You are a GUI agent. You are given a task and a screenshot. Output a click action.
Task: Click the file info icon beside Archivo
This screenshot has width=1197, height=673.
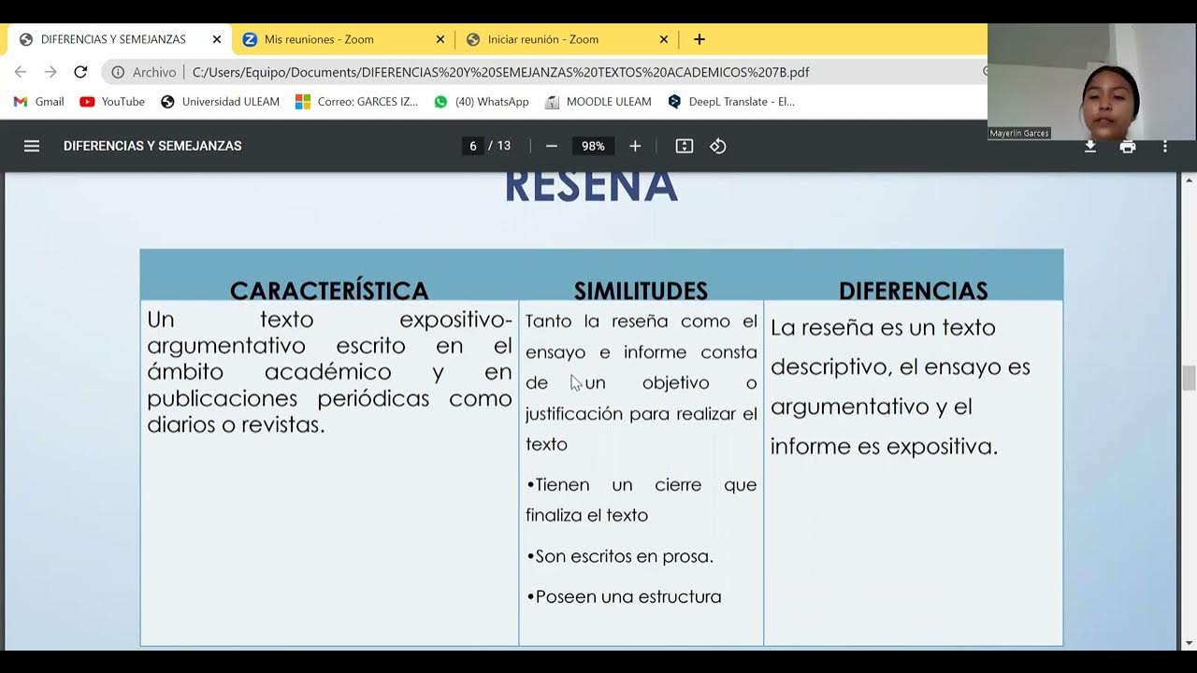pyautogui.click(x=118, y=72)
